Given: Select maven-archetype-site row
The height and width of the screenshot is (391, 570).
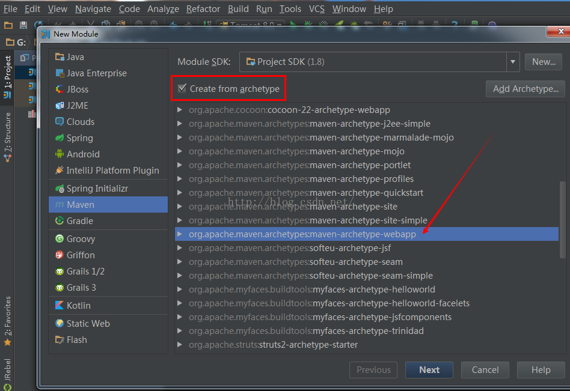Looking at the screenshot, I should pyautogui.click(x=366, y=206).
